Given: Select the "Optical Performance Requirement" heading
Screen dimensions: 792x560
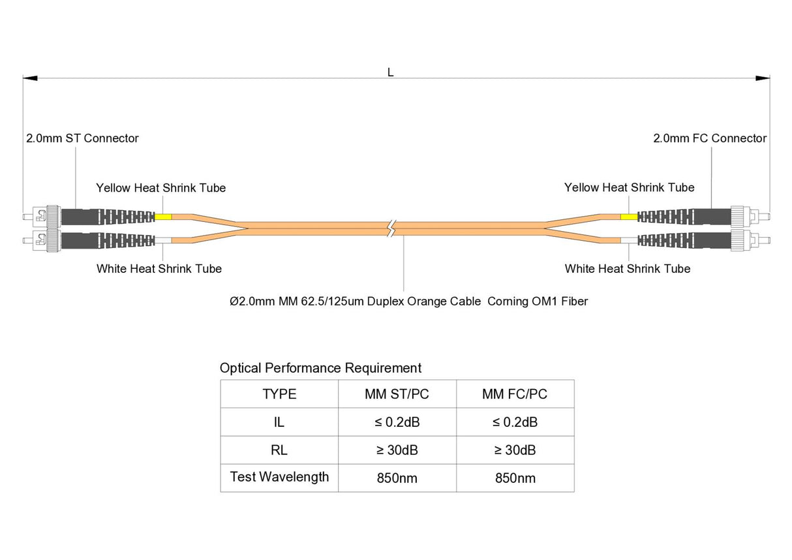Looking at the screenshot, I should 320,368.
